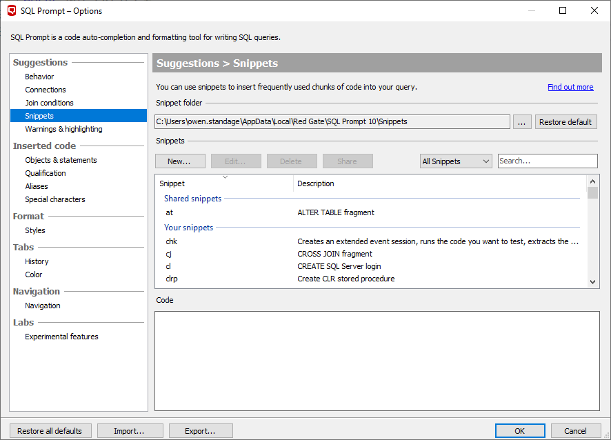611x440 pixels.
Task: Select the Snippets sidebar item
Action: (79, 116)
